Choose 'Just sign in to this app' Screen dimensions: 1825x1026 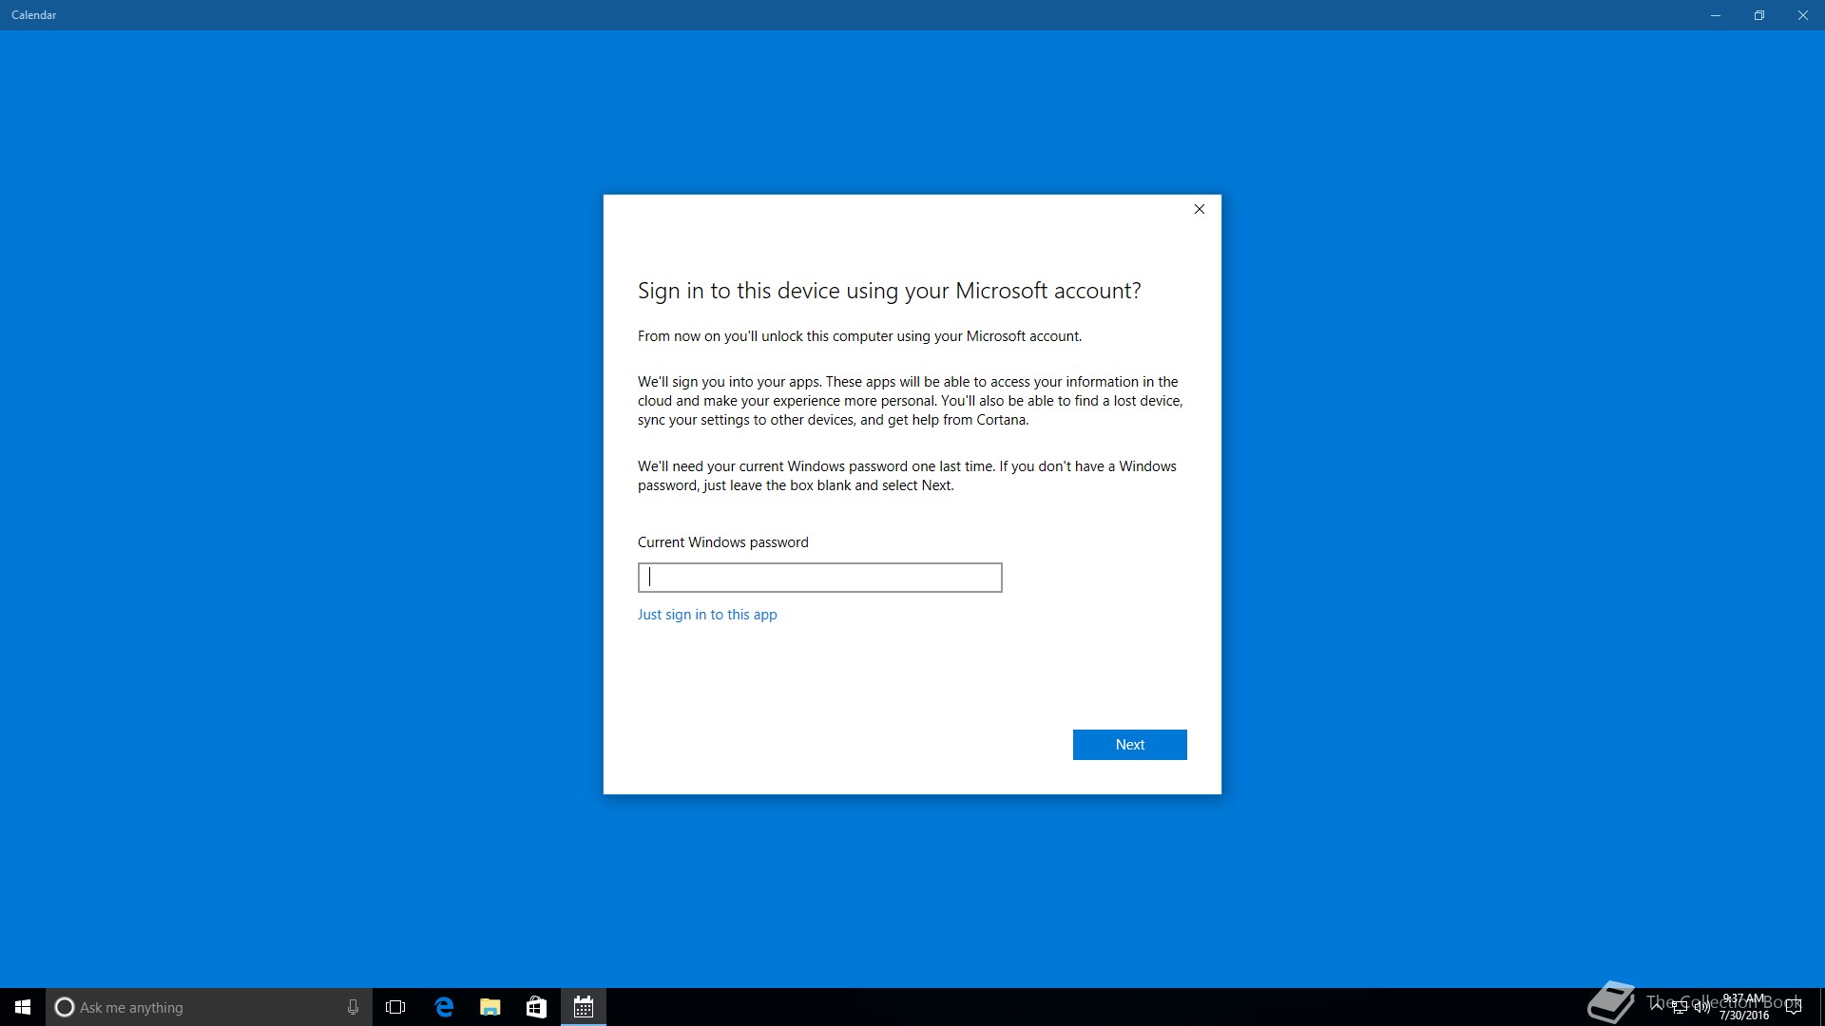(707, 615)
